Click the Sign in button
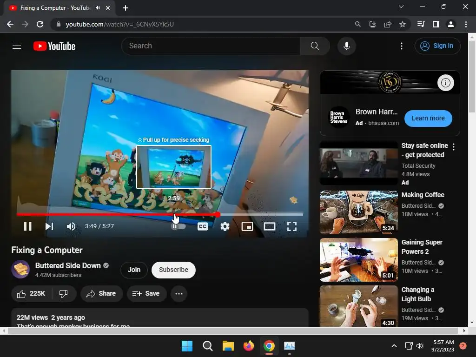 pyautogui.click(x=437, y=46)
